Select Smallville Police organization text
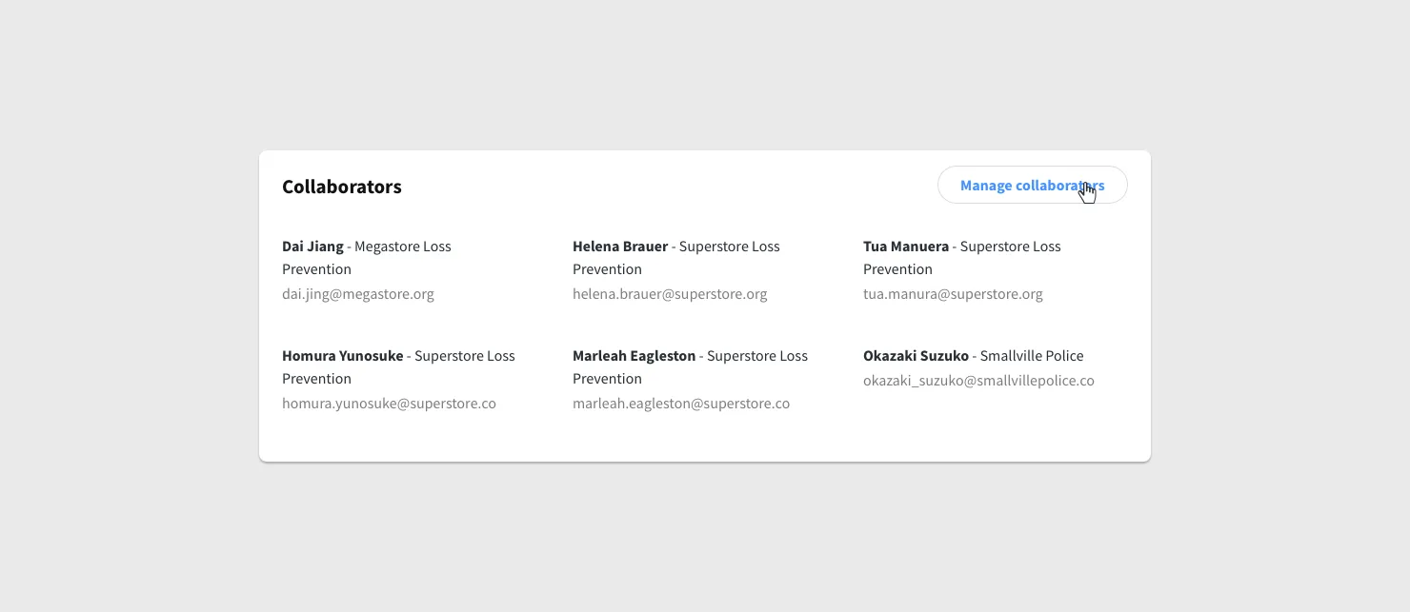 click(x=1032, y=356)
